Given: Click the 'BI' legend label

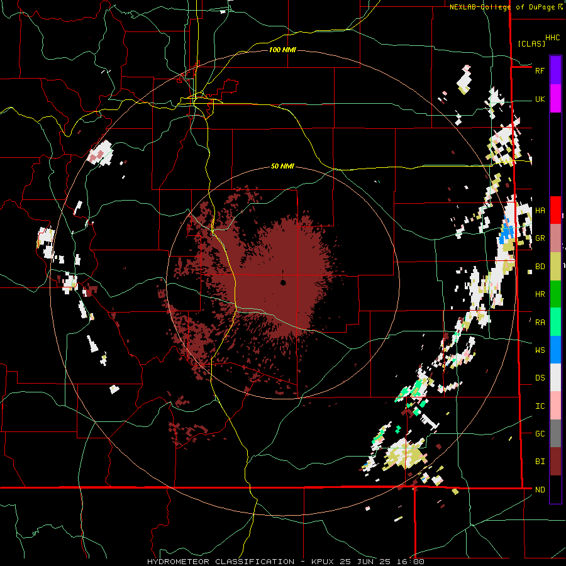Looking at the screenshot, I should 540,462.
